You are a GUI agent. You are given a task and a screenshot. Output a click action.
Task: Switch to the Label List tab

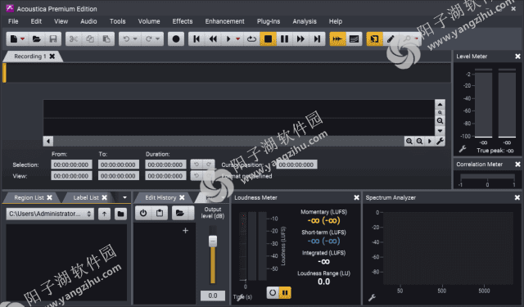86,198
